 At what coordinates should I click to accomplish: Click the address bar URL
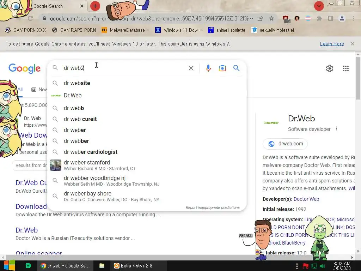click(x=151, y=18)
